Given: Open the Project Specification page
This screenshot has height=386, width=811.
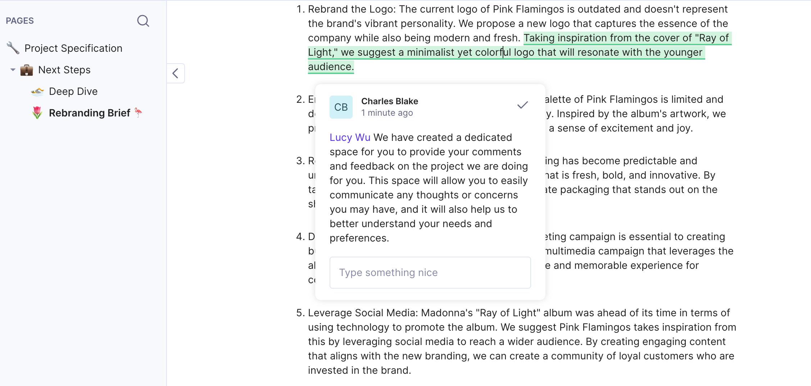Looking at the screenshot, I should point(73,48).
